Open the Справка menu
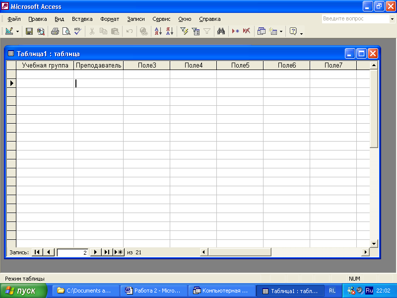The image size is (397, 298). coord(209,19)
